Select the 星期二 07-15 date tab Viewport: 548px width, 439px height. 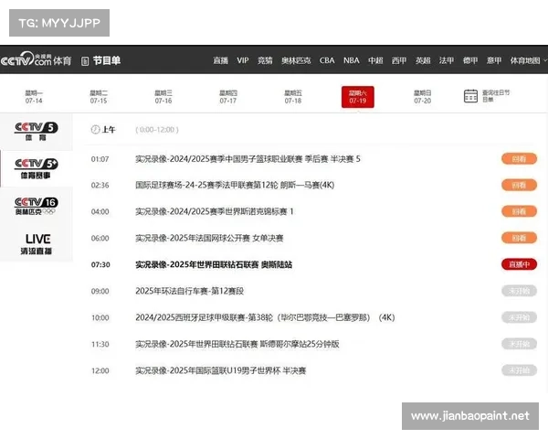pyautogui.click(x=99, y=97)
